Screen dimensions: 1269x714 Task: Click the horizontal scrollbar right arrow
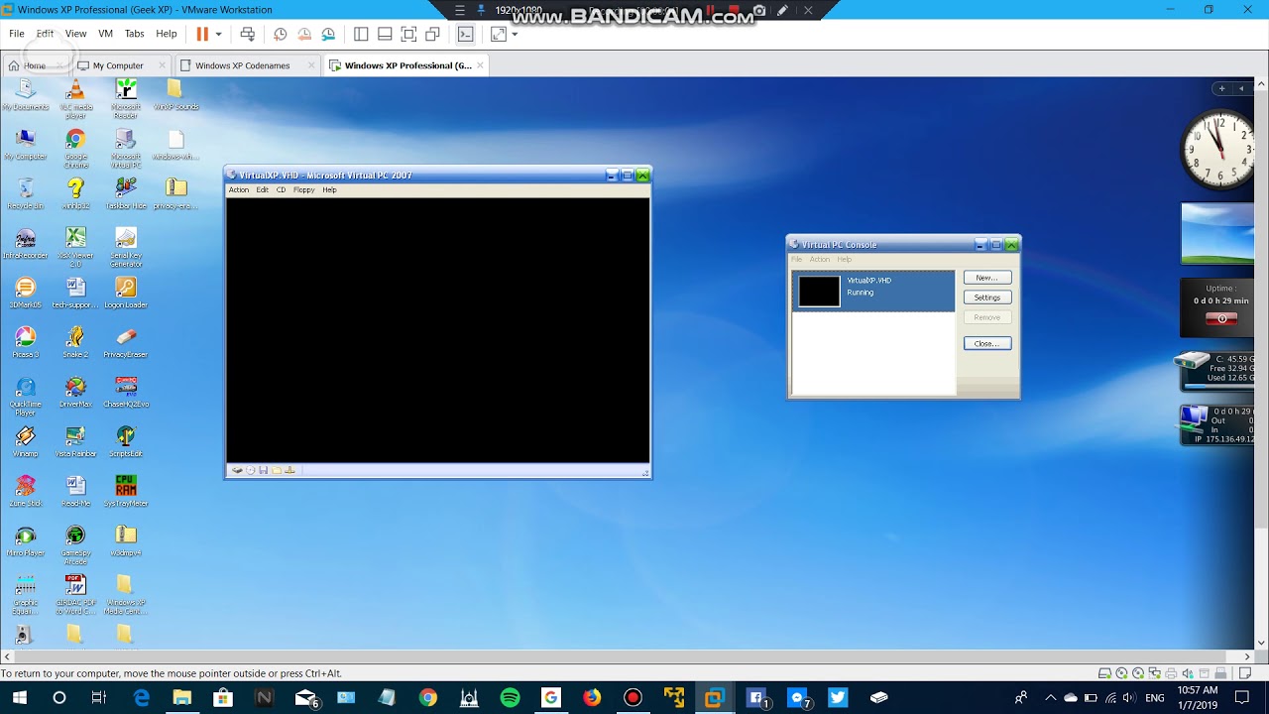(x=1247, y=656)
